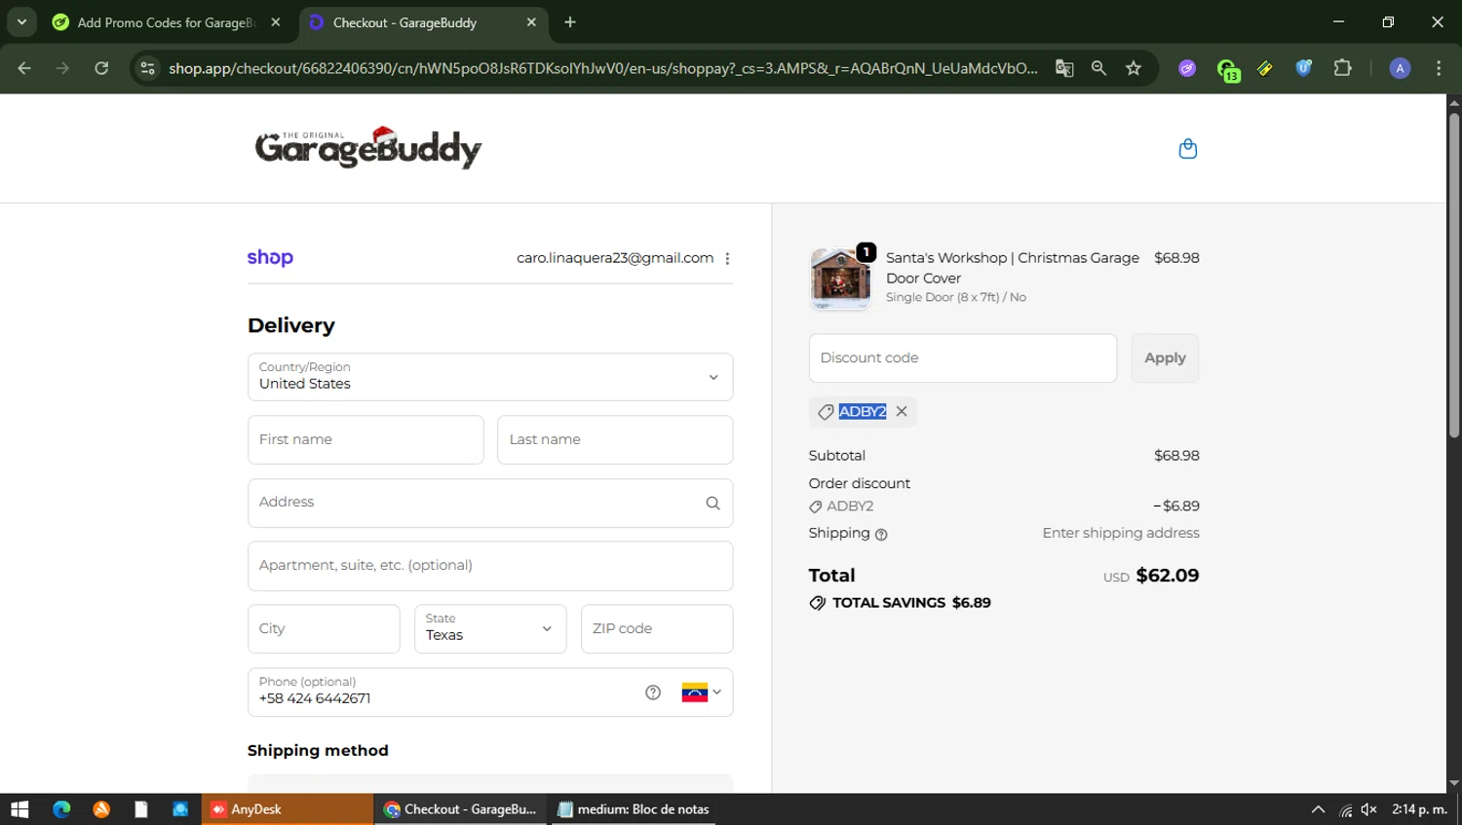Open the Windows Start menu
Screen dimensions: 1462x825
pyautogui.click(x=19, y=809)
